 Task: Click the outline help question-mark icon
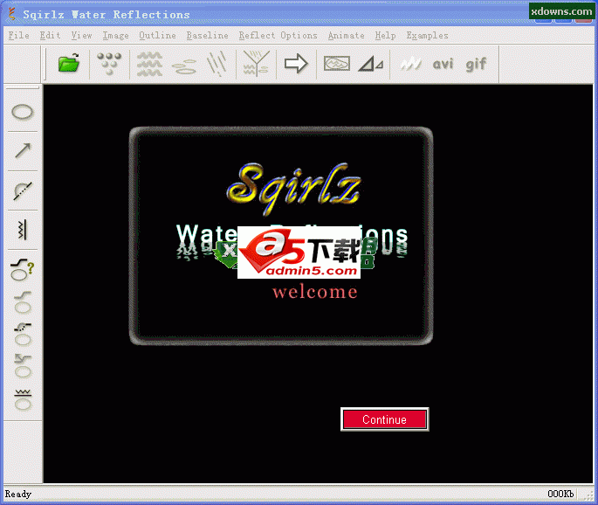click(x=22, y=269)
